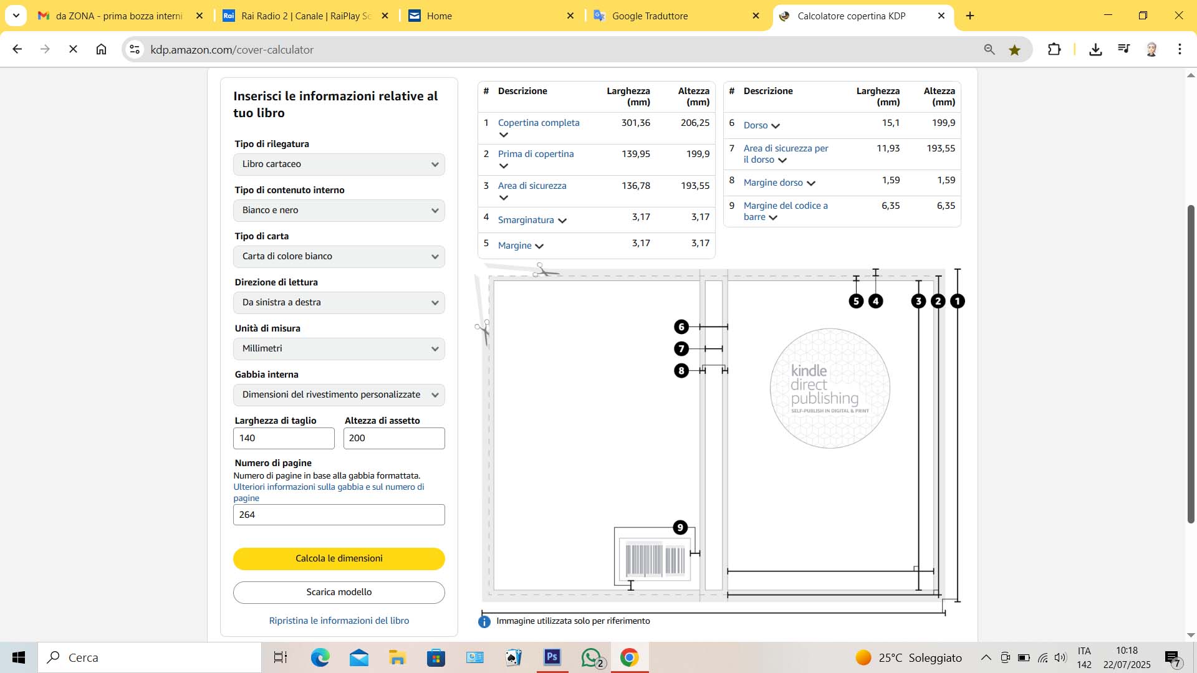
Task: Open WhatsApp from the taskbar
Action: click(591, 657)
